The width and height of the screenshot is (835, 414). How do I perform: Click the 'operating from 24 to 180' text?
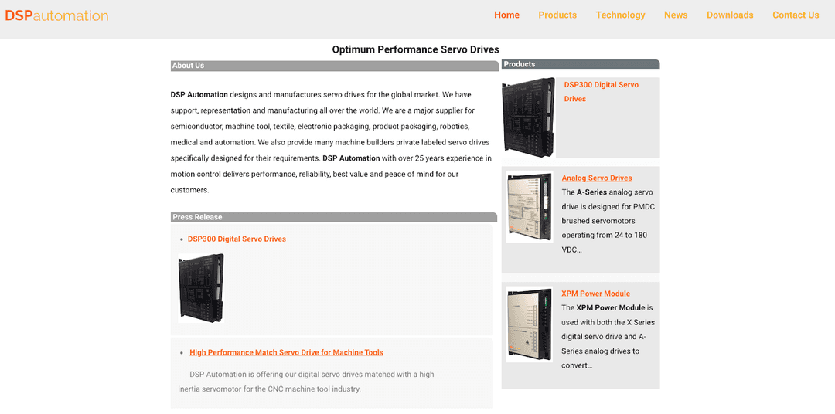pos(605,236)
